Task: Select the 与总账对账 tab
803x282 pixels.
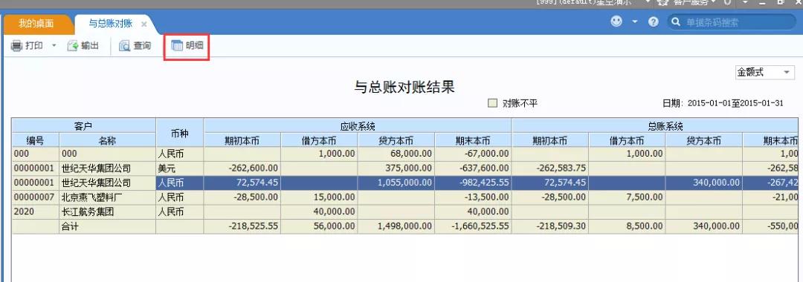Action: click(x=110, y=24)
